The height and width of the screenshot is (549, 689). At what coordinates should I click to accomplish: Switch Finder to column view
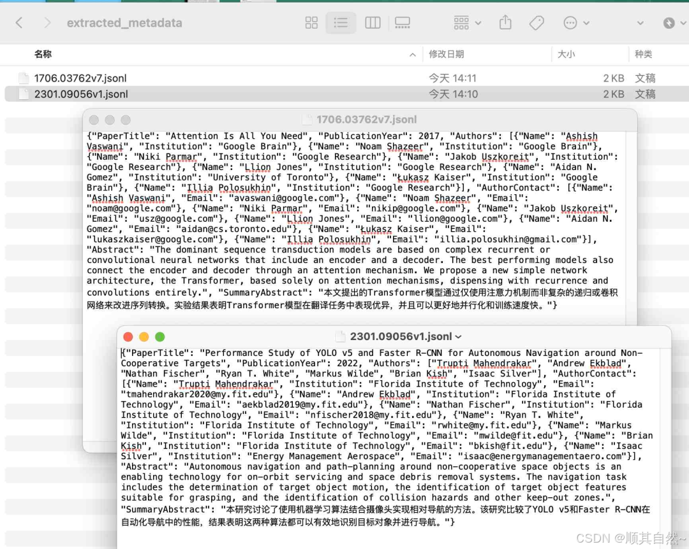[x=373, y=23]
